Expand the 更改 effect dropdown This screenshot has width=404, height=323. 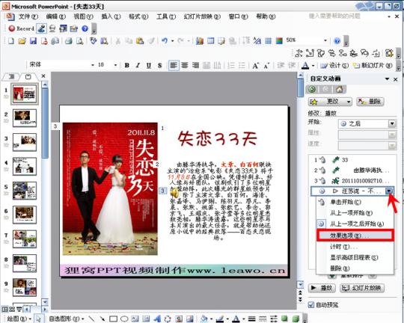coord(349,102)
